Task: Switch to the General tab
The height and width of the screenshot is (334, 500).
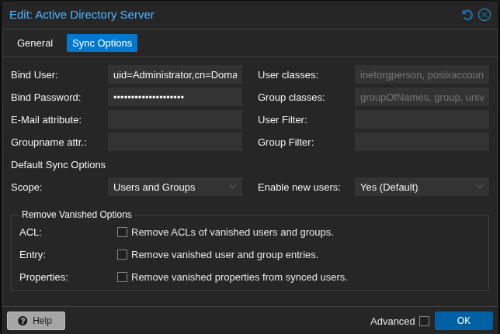Action: (x=35, y=43)
